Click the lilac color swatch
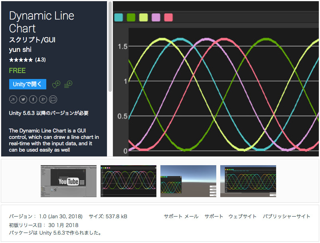The image size is (320, 243). click(156, 17)
